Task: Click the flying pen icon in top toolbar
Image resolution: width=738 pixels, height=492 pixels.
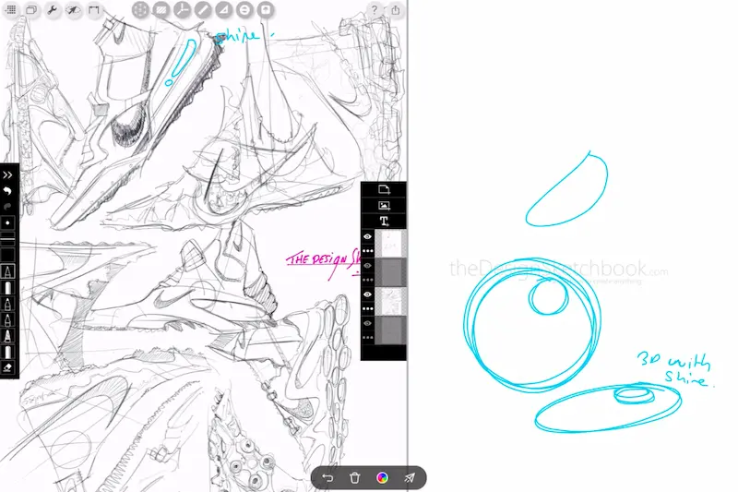Action: (73, 10)
